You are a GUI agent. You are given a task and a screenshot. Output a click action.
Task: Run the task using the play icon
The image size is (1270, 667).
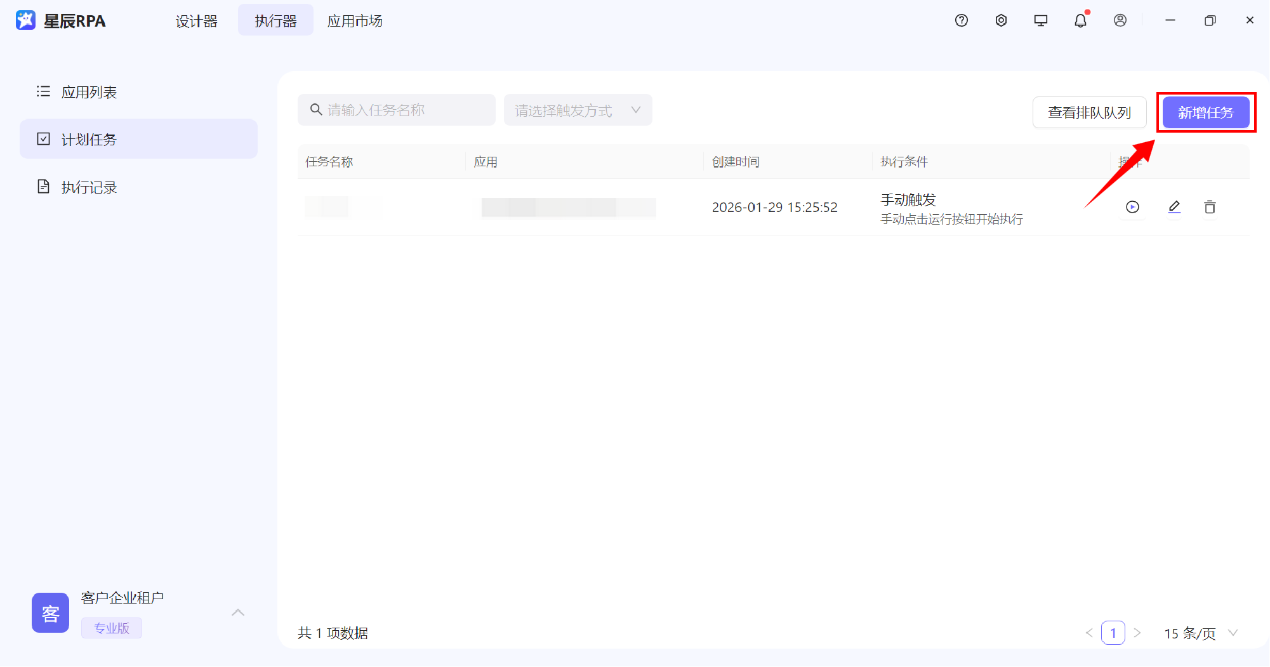[1132, 207]
